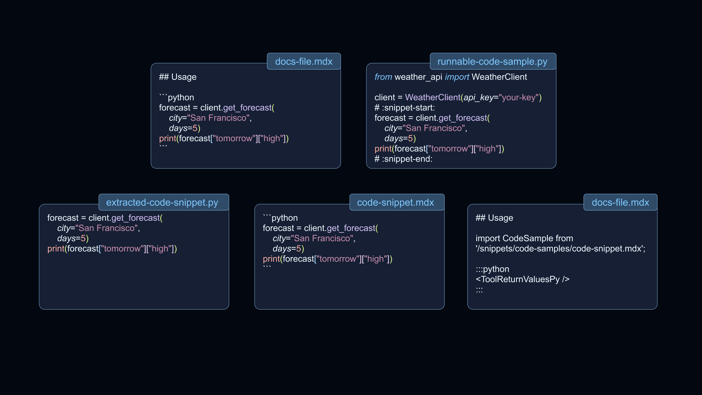Select the '# :snippet-start:' comment
Image resolution: width=702 pixels, height=395 pixels.
pos(404,108)
